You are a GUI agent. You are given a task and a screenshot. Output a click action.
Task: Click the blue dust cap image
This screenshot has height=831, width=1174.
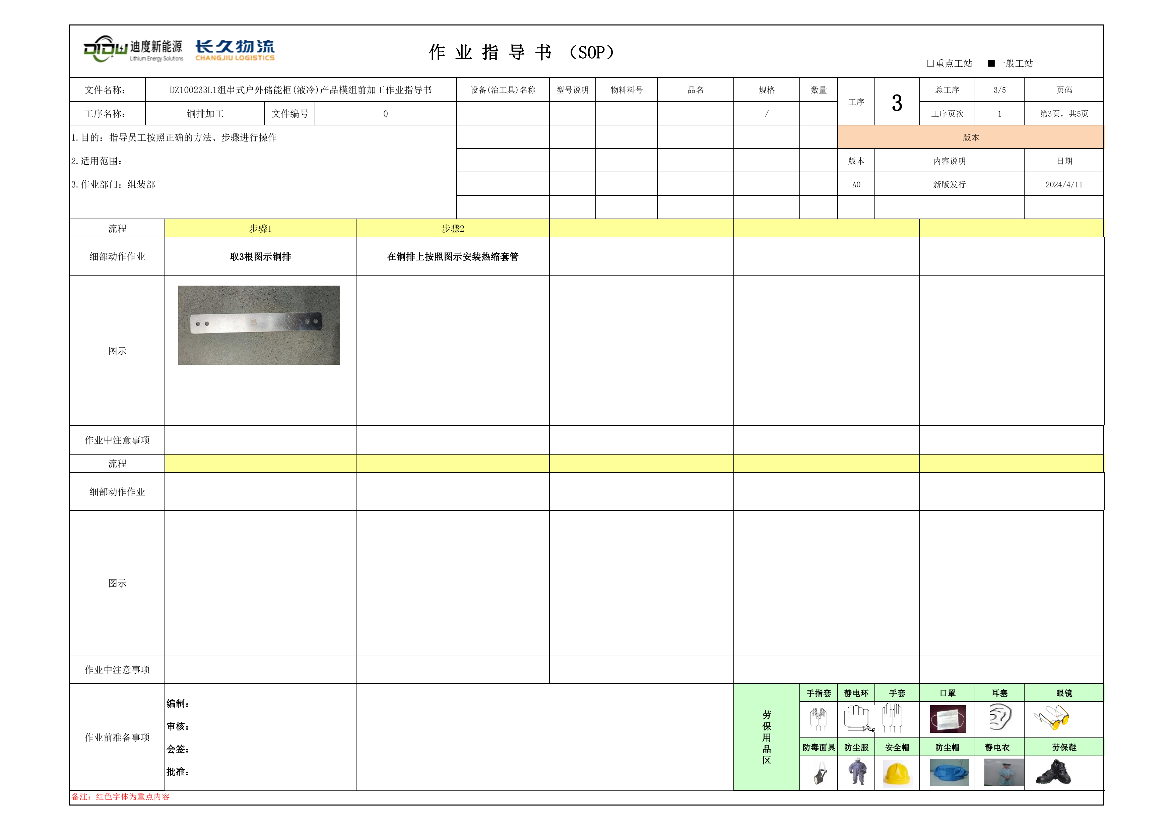click(x=949, y=773)
